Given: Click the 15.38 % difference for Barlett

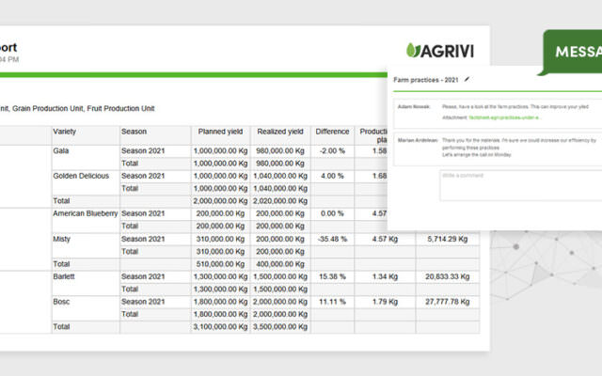Looking at the screenshot, I should coord(332,276).
